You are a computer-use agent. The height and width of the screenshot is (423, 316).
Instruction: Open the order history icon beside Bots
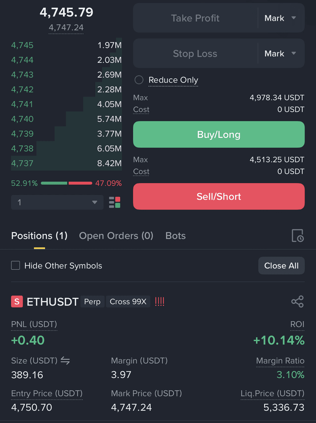pos(298,236)
